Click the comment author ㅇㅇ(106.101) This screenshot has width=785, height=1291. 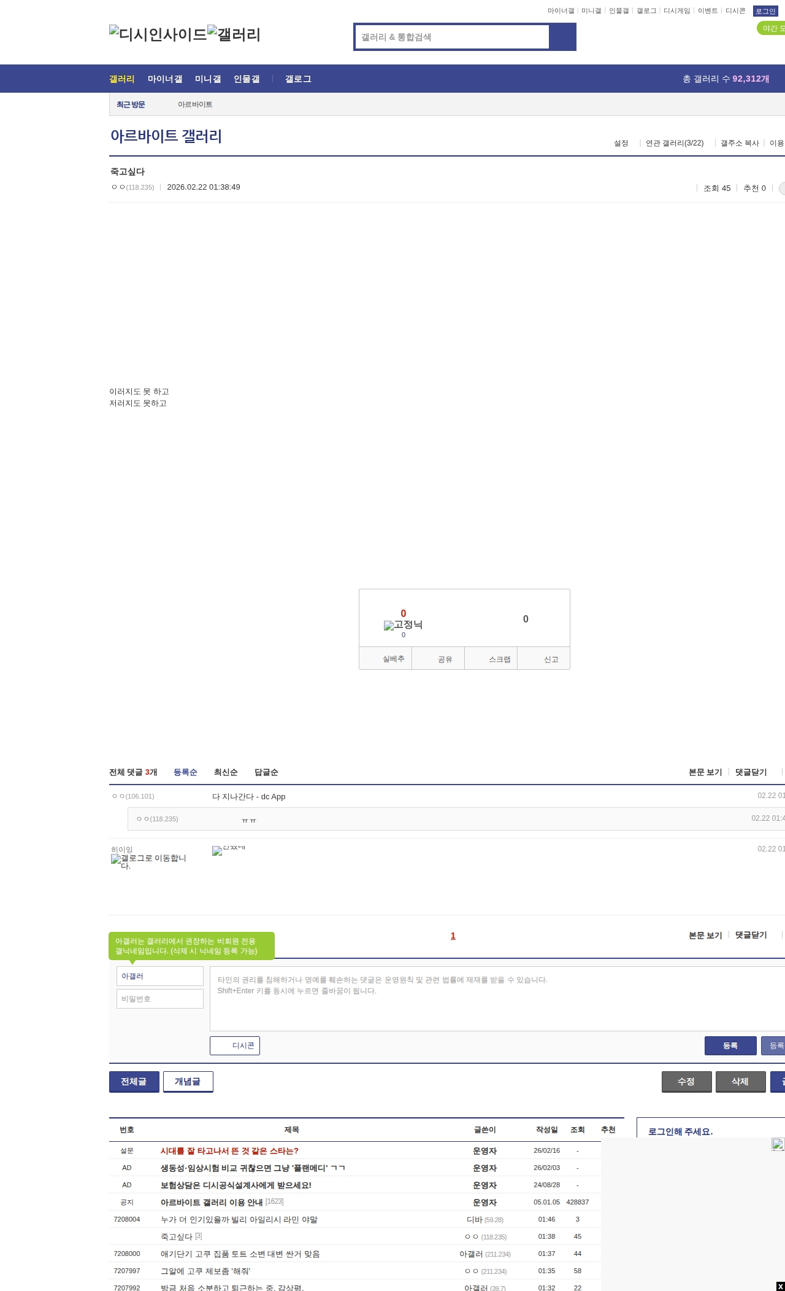coord(133,796)
